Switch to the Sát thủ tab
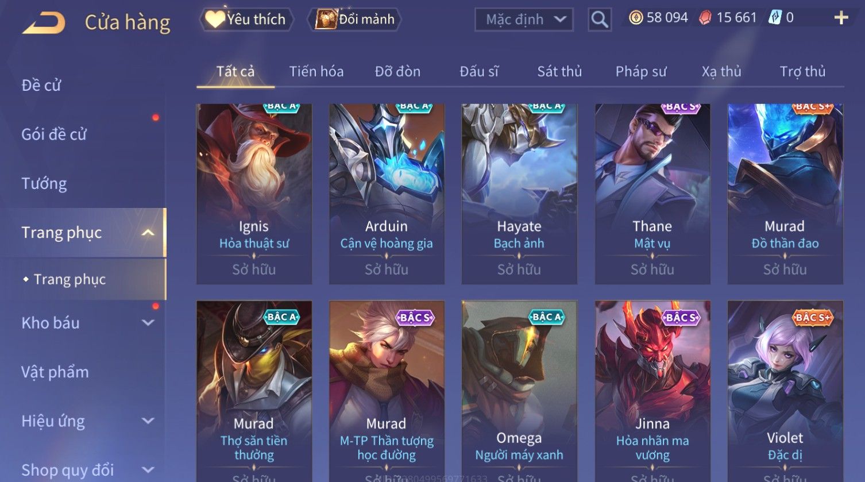Viewport: 865px width, 482px height. (559, 71)
